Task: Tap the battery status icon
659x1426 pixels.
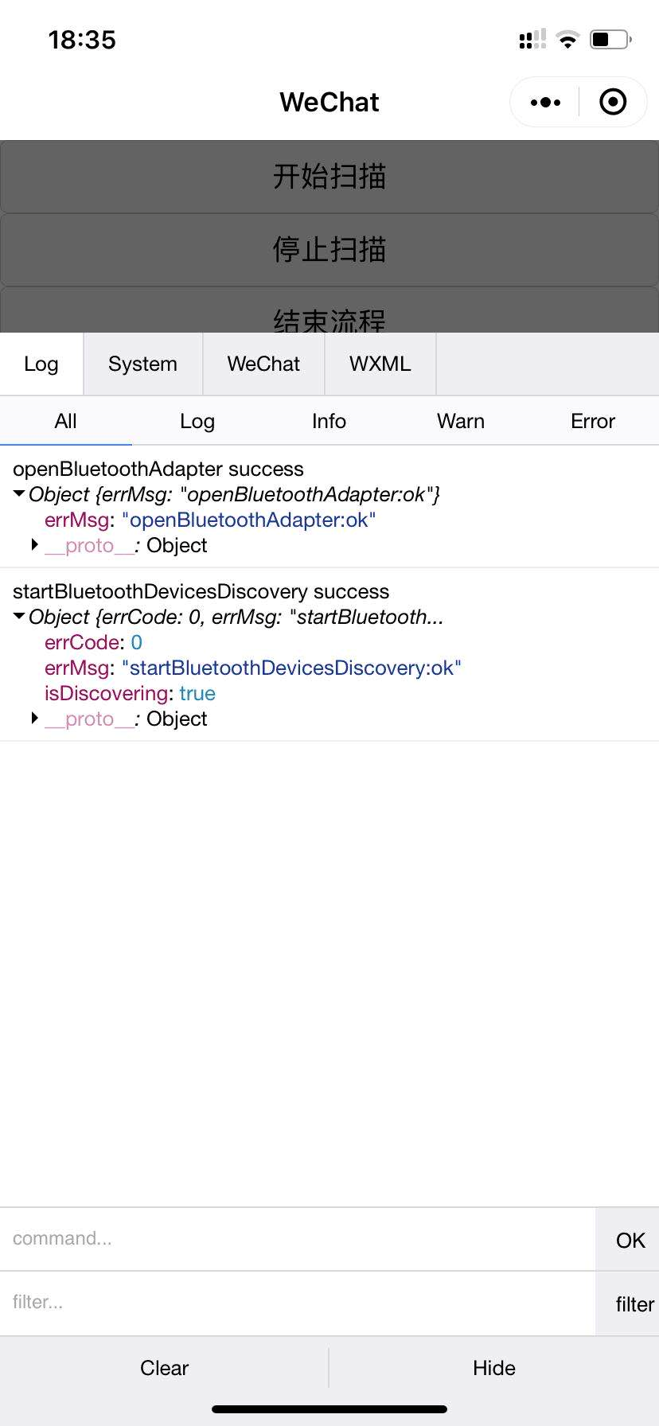Action: pyautogui.click(x=610, y=39)
